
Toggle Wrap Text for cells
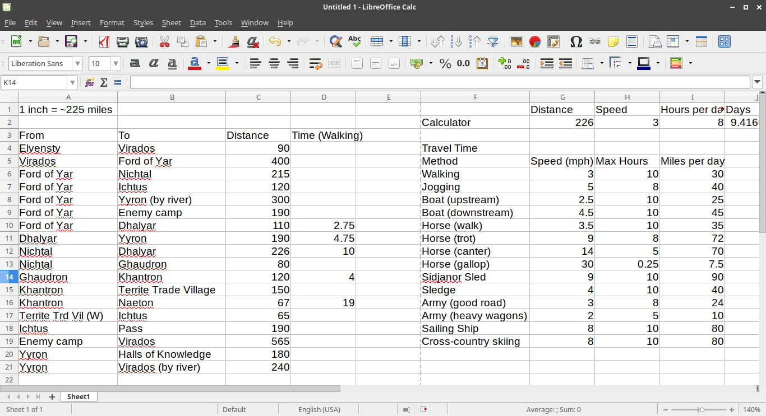coord(315,63)
